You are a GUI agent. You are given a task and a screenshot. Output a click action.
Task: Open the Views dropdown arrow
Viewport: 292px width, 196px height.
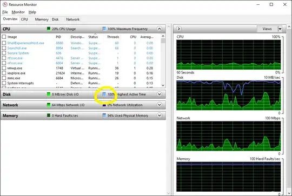coord(280,29)
